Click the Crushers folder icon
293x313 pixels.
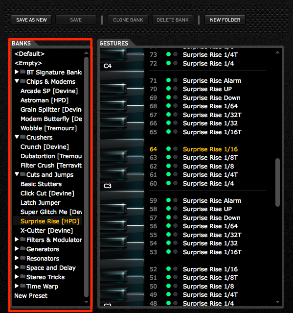(23, 137)
